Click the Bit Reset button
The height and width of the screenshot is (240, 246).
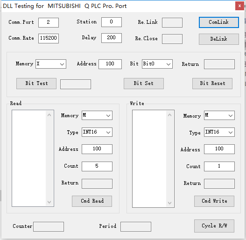tap(212, 84)
